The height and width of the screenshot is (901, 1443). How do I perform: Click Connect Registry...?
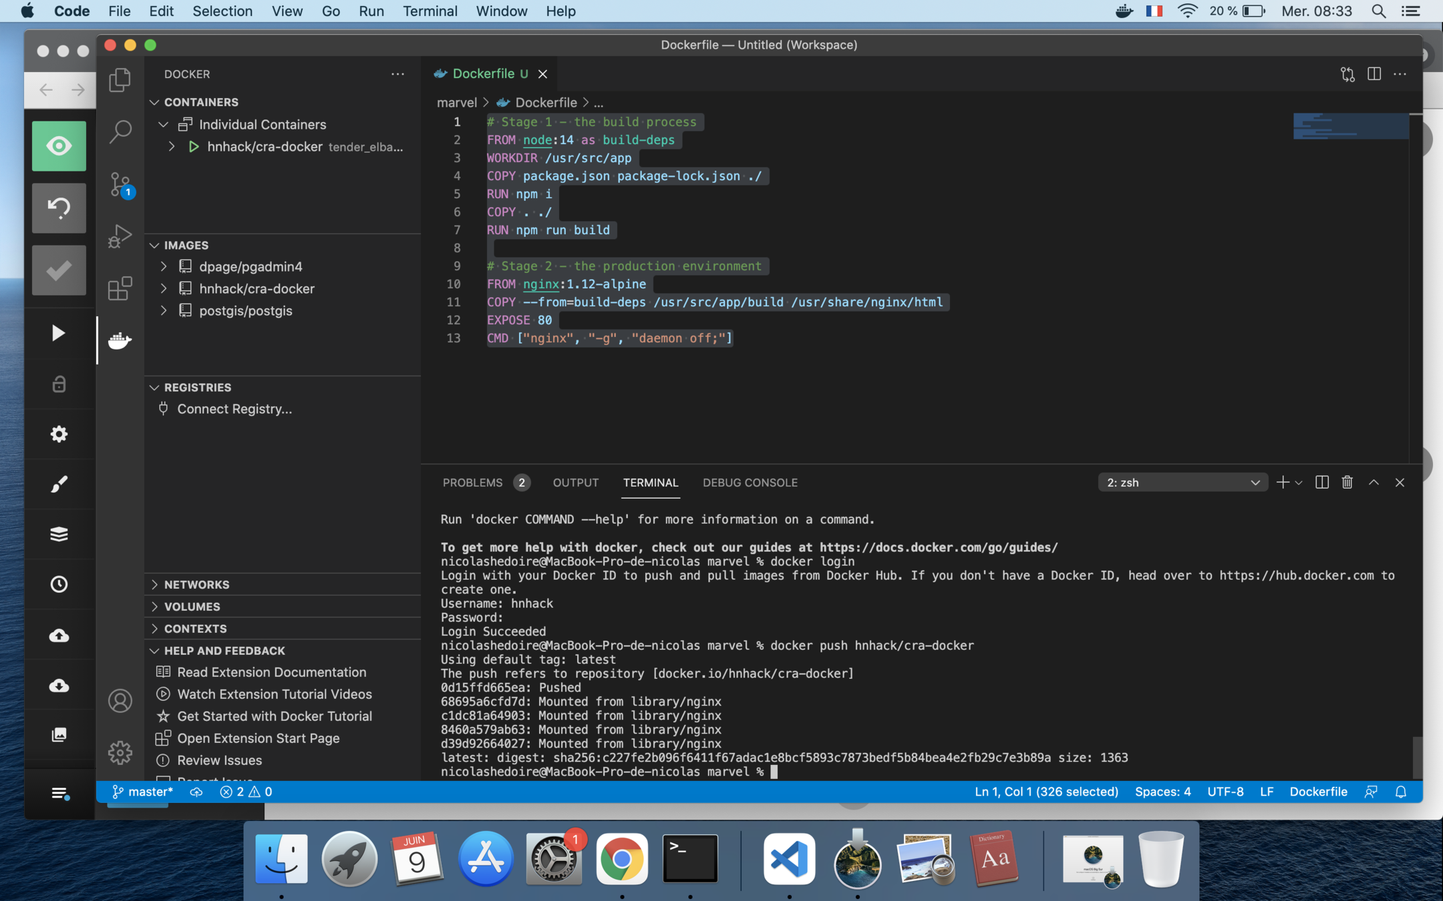234,409
